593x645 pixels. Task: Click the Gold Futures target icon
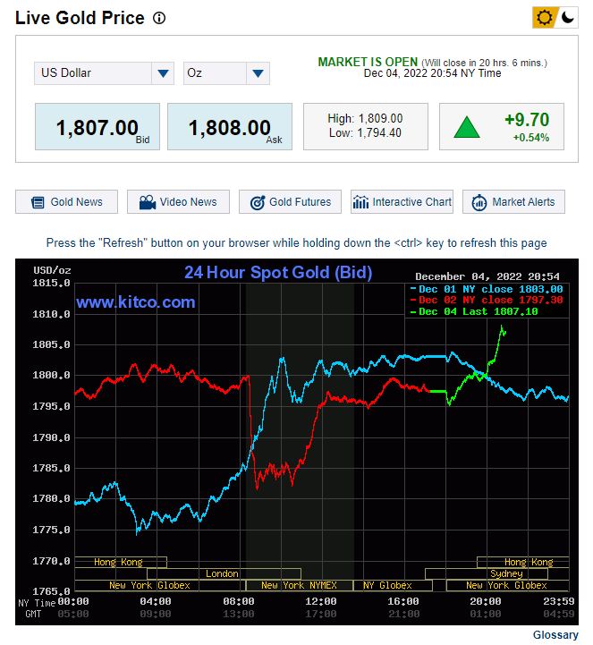click(x=258, y=202)
